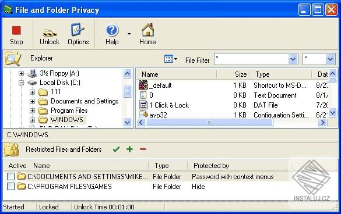Select the 111 folder in tree
The width and height of the screenshot is (341, 214).
[x=56, y=92]
